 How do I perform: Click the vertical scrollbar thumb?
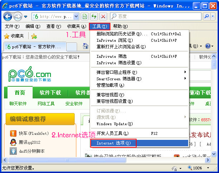pyautogui.click(x=214, y=64)
